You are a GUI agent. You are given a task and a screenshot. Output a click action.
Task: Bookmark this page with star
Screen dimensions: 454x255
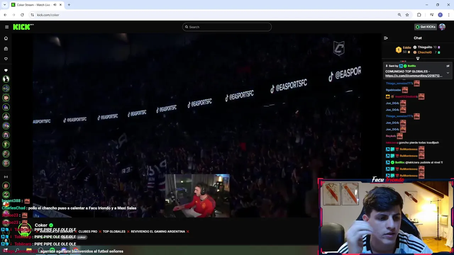point(407,15)
